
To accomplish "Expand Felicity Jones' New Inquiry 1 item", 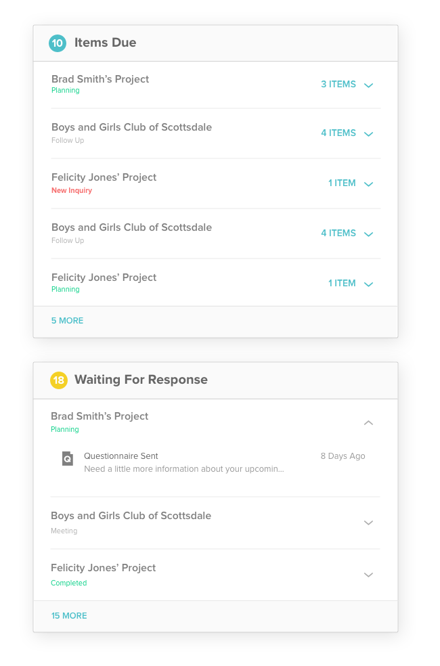I will click(369, 184).
